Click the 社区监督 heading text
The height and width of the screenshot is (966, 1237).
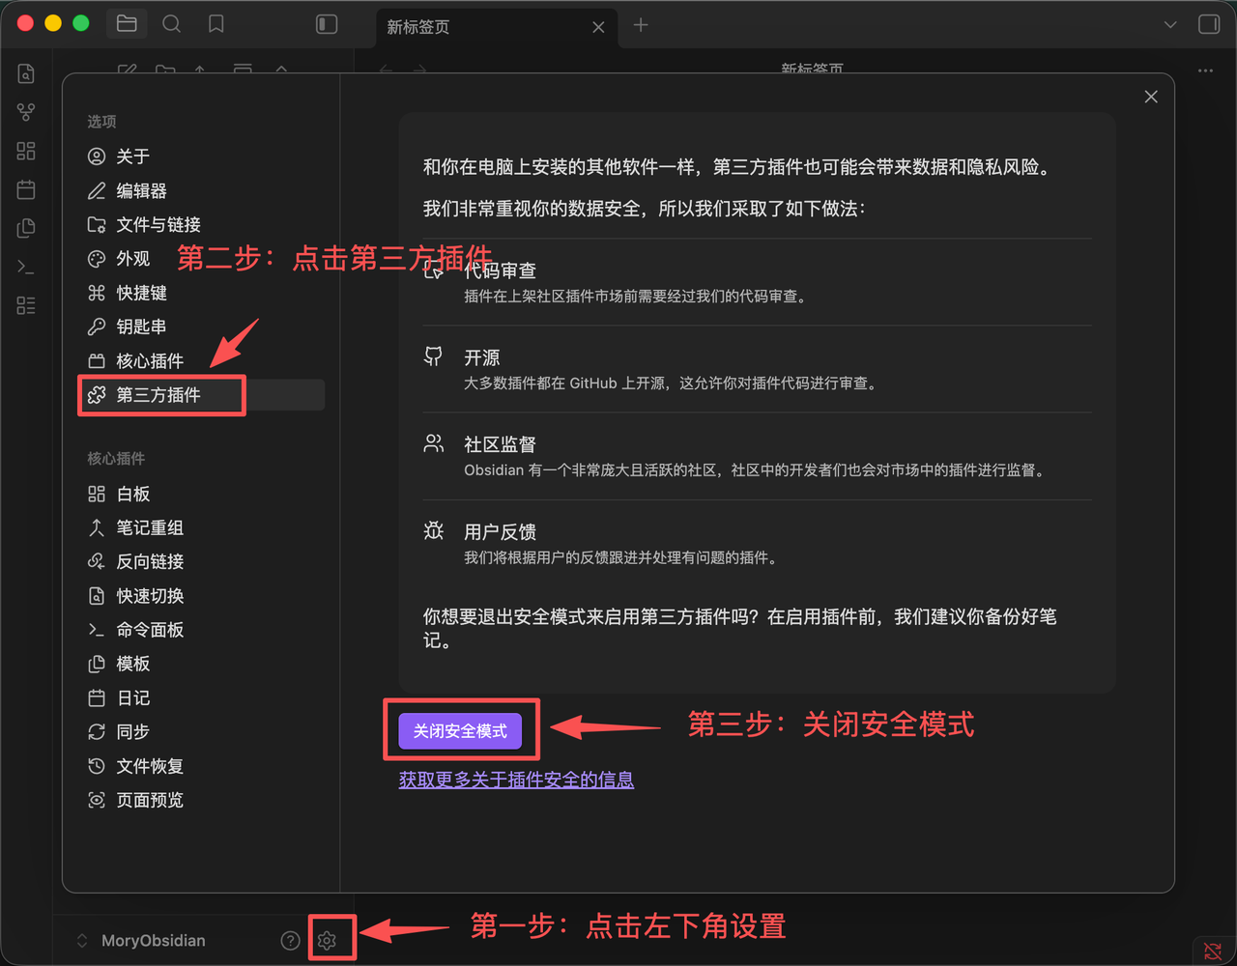tap(500, 444)
